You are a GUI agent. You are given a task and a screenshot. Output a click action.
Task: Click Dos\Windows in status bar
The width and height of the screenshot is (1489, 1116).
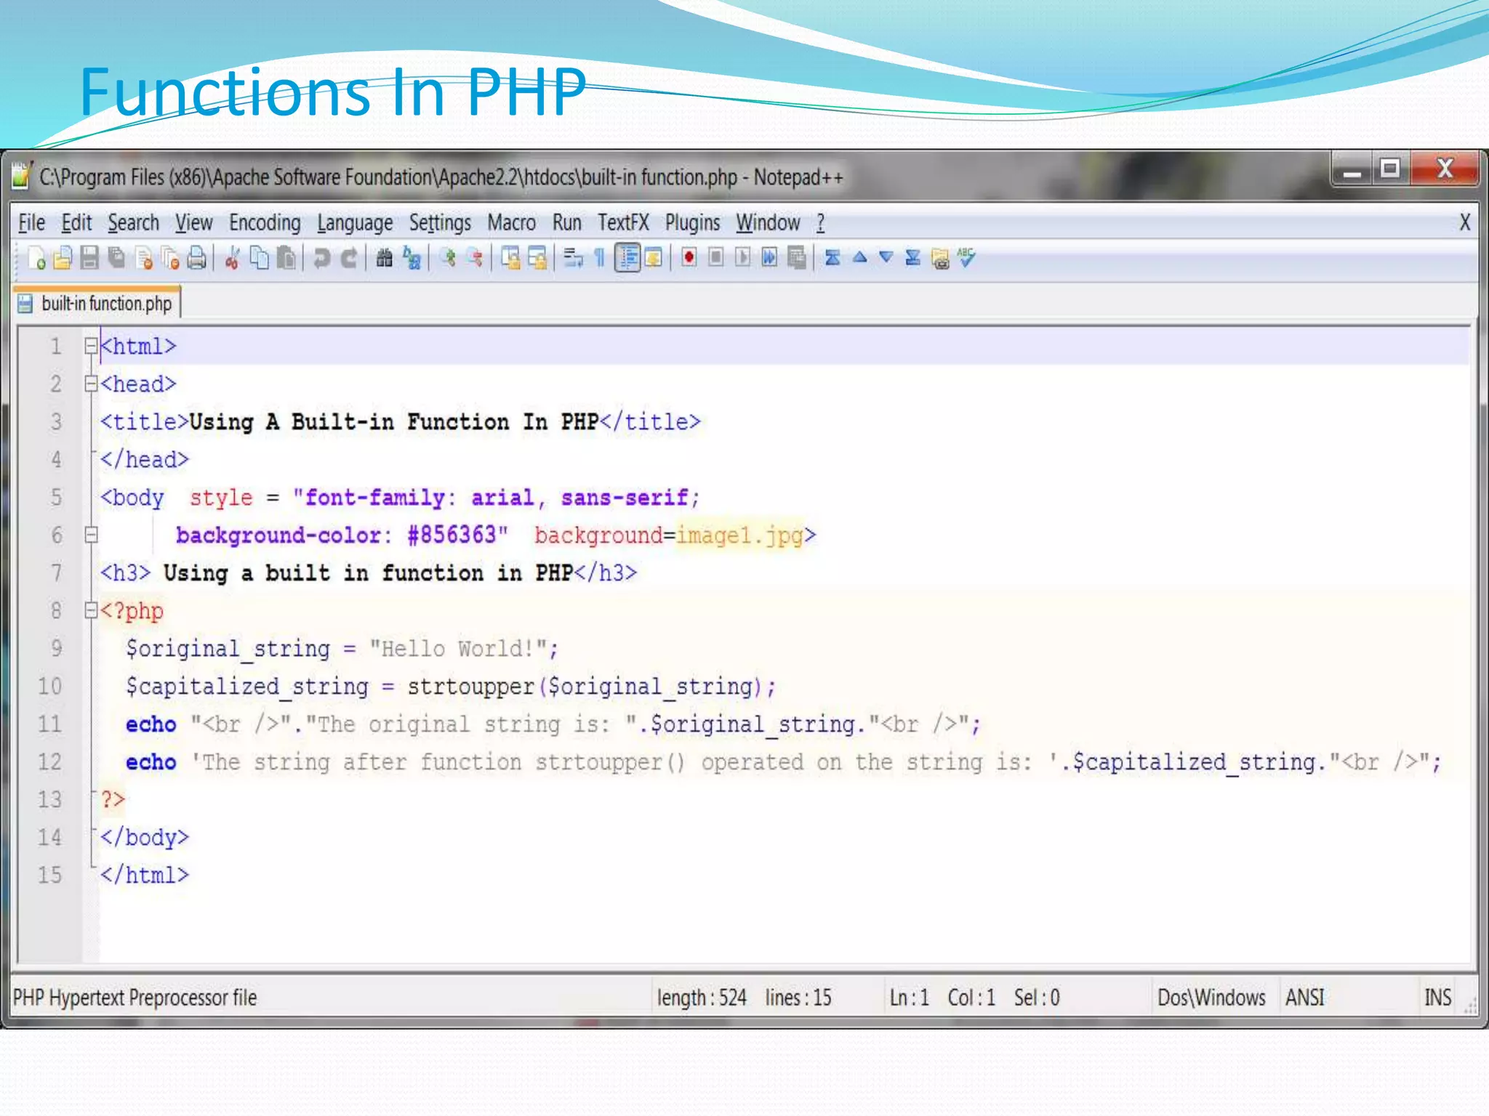tap(1211, 998)
